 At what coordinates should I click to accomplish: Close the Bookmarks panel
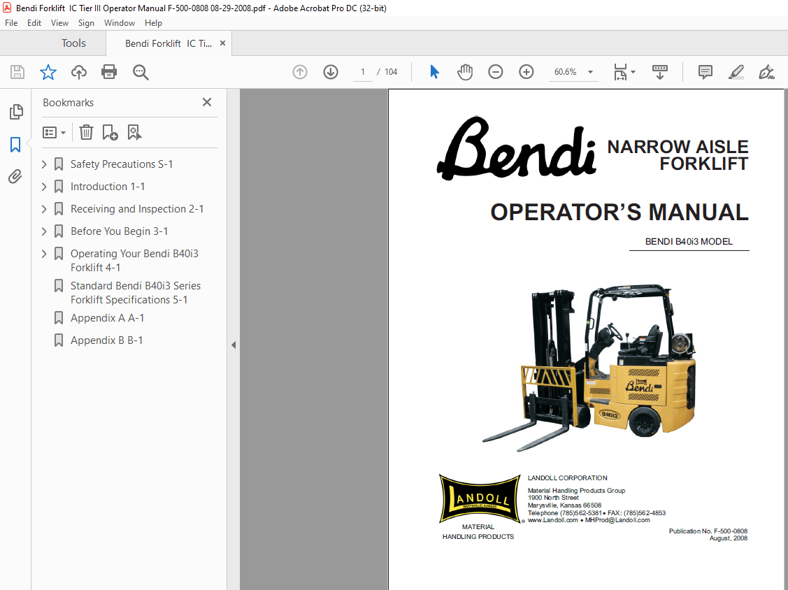point(206,102)
